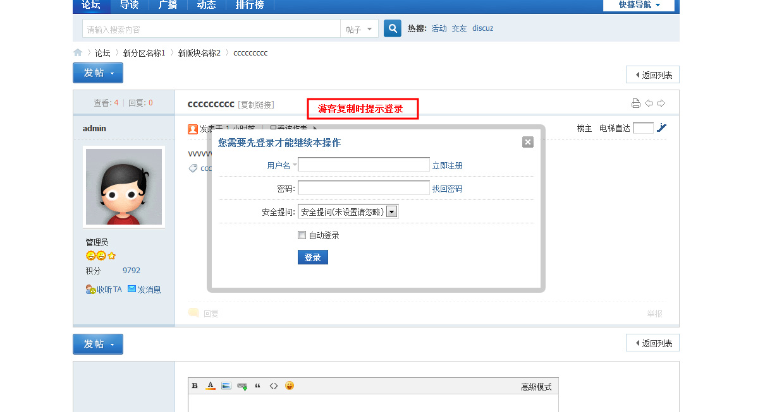Open the top 发帖 dropdown button
Viewport: 765px width, 412px height.
coord(98,73)
